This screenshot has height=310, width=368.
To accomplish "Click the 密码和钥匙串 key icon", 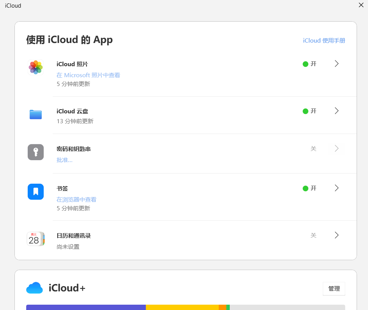I will point(36,152).
